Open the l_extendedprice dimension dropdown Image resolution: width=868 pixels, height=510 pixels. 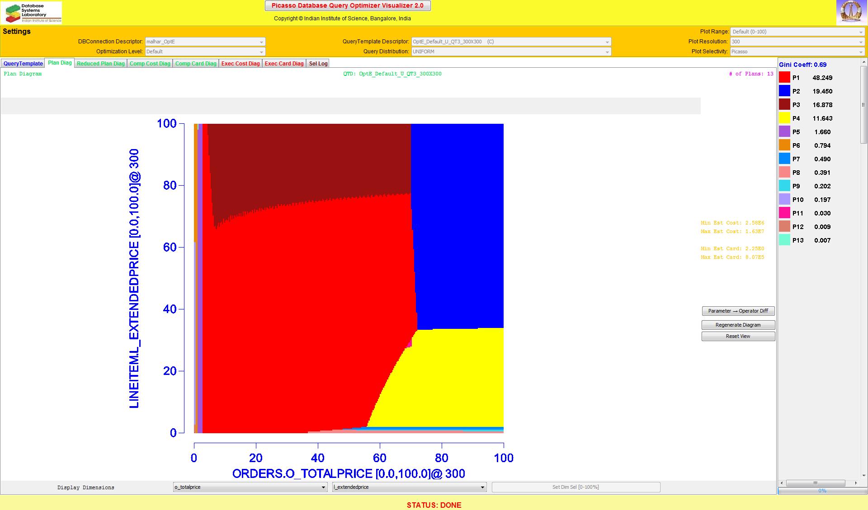pos(409,487)
